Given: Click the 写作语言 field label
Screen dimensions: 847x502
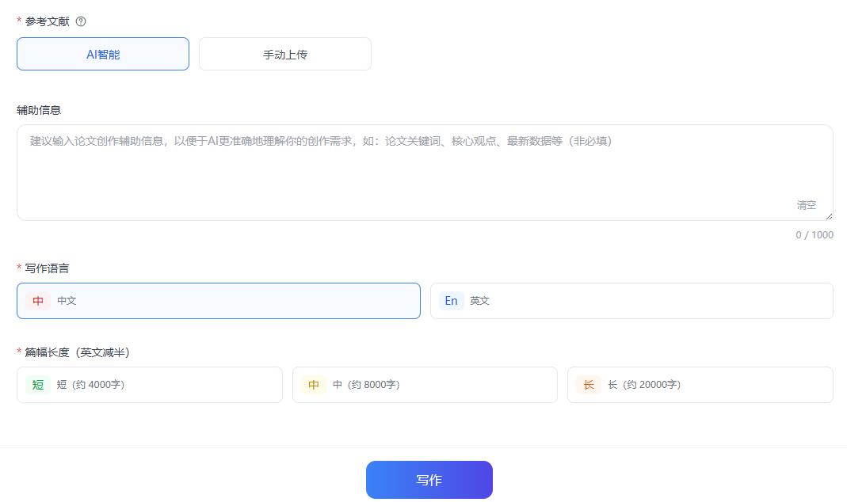Looking at the screenshot, I should pos(47,268).
